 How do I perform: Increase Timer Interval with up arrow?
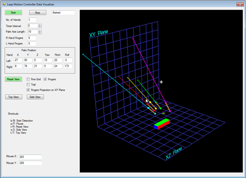(x=40, y=25)
